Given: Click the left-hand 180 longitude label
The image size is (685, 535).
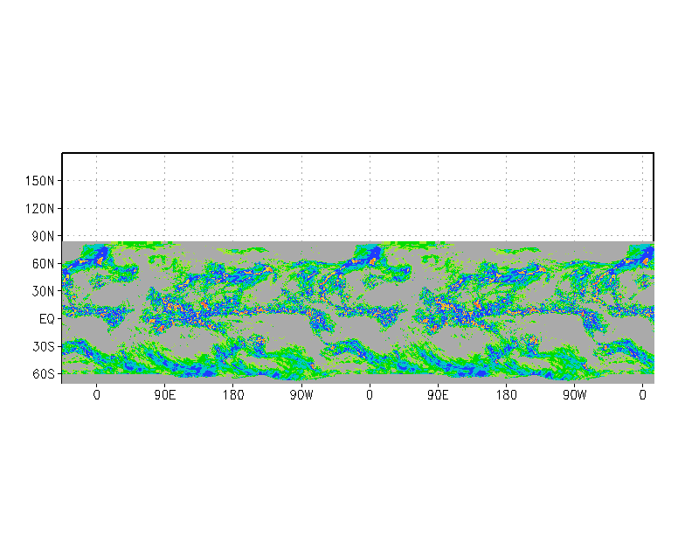Looking at the screenshot, I should coord(233,395).
